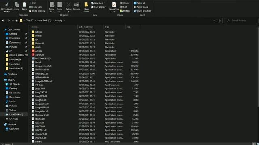Click Open in the ribbon Open group
This screenshot has width=259, height=145.
[125, 3]
